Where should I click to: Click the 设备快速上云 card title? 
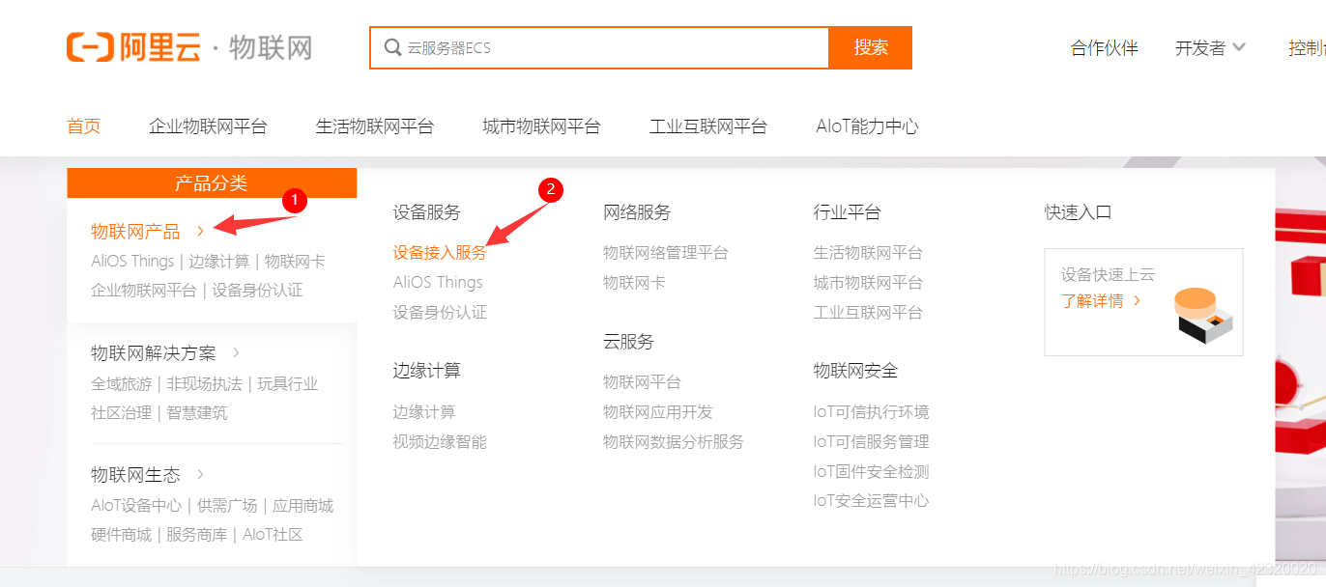coord(1108,274)
